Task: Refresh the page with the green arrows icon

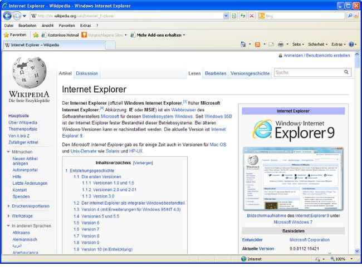Action: 243,16
